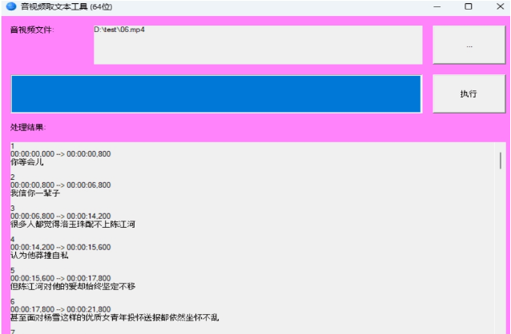Screen dimensions: 511x334
Task: Run transcription with the 执行 button
Action: (x=469, y=93)
